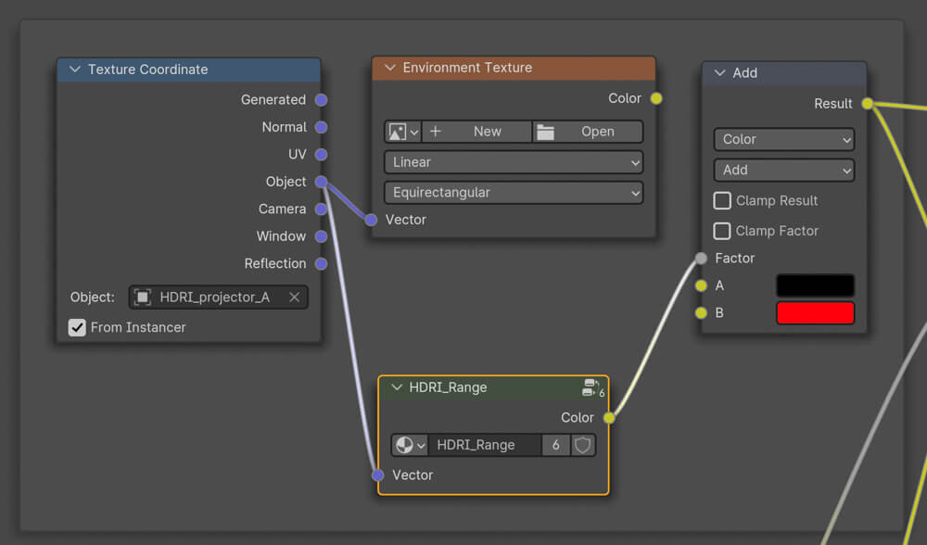Click HDRI_Range Vector input socket
The image size is (927, 545).
coord(378,475)
